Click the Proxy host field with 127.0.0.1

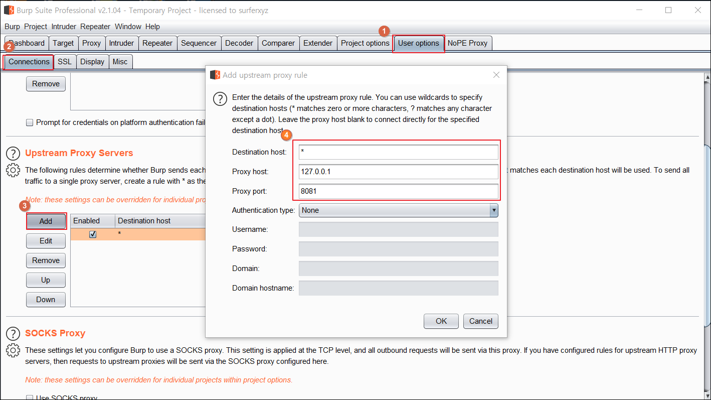(x=399, y=172)
